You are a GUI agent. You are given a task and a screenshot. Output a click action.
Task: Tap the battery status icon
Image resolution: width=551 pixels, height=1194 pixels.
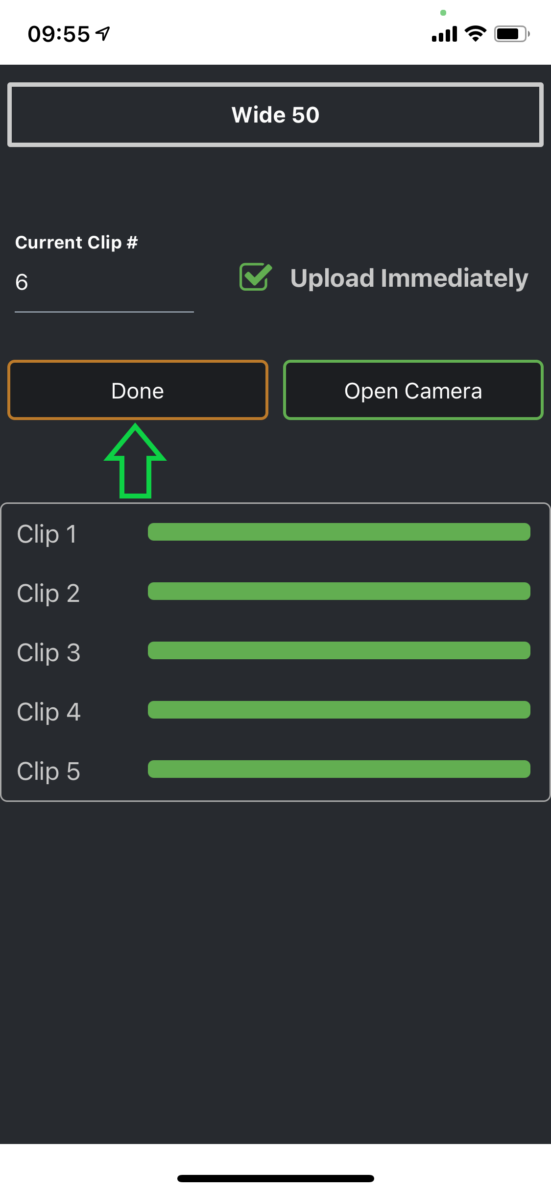click(512, 34)
